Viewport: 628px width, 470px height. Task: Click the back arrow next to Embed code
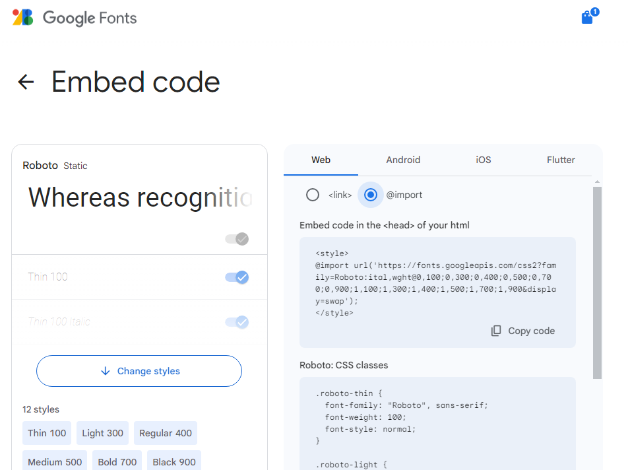pyautogui.click(x=25, y=82)
